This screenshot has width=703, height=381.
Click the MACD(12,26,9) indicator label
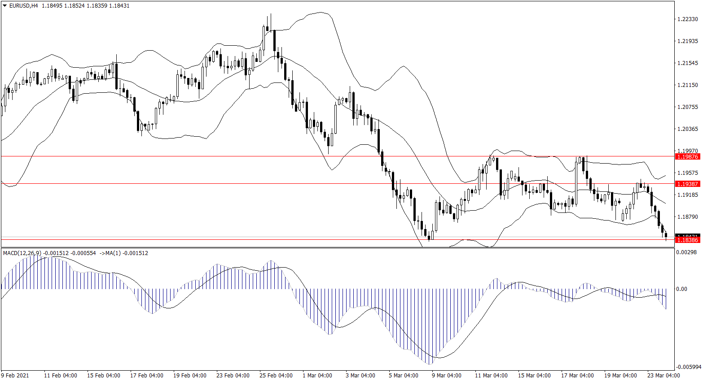pyautogui.click(x=22, y=253)
